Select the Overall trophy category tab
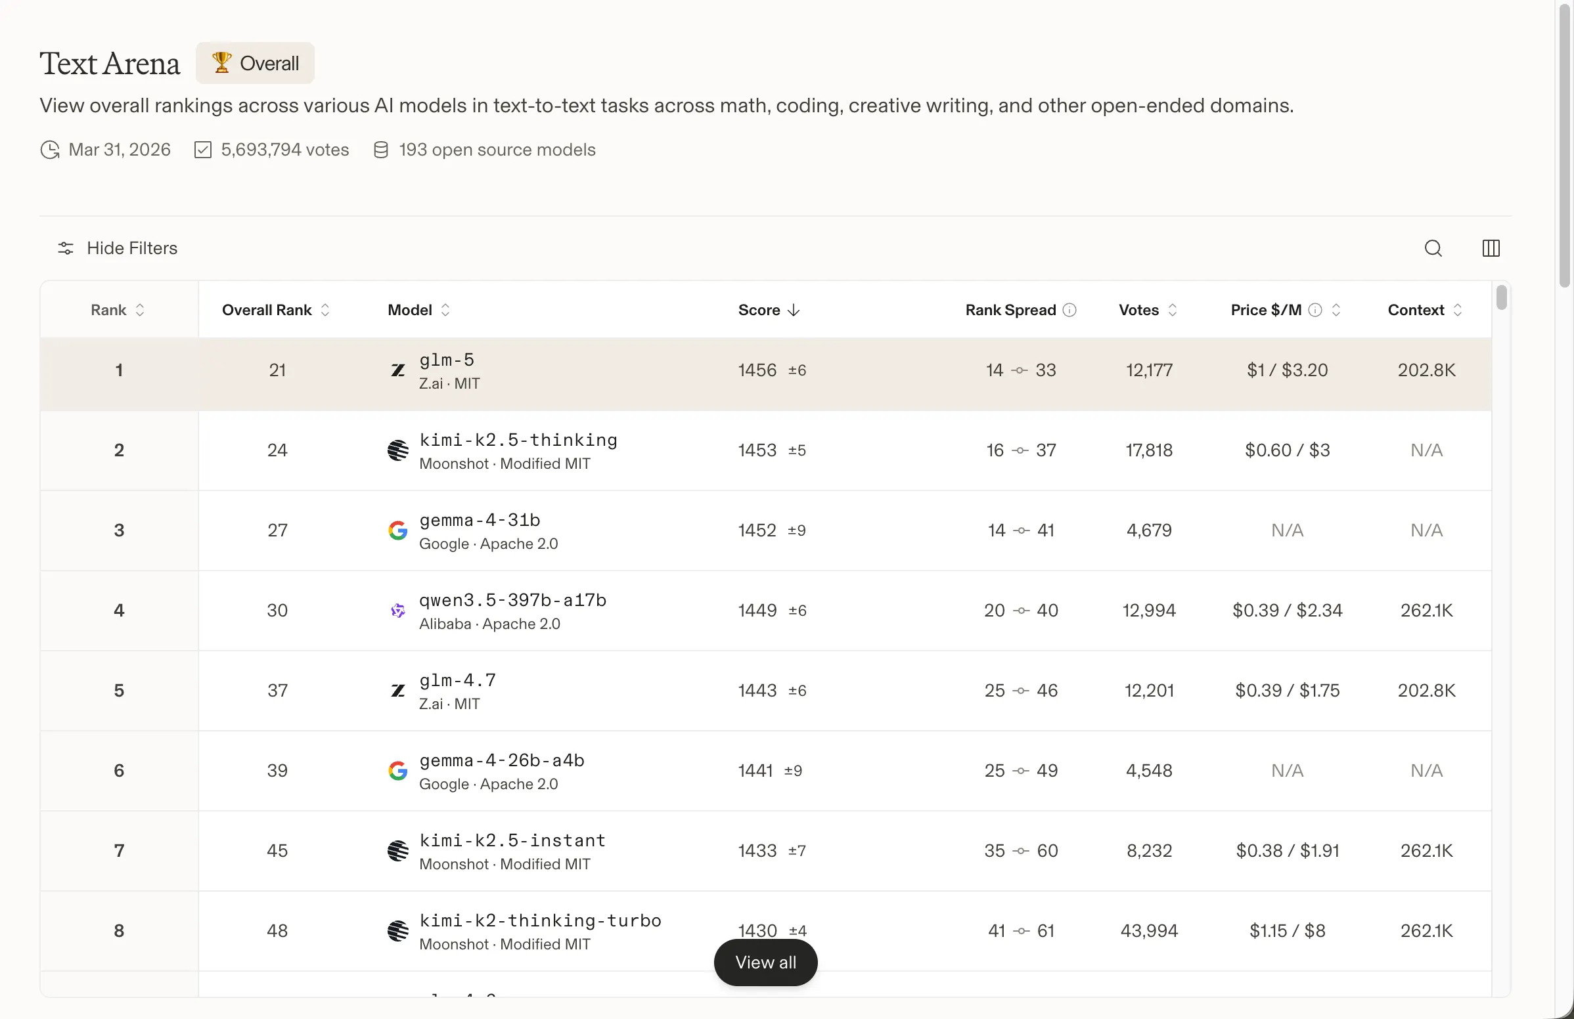Screen dimensions: 1574x1019 (x=256, y=64)
